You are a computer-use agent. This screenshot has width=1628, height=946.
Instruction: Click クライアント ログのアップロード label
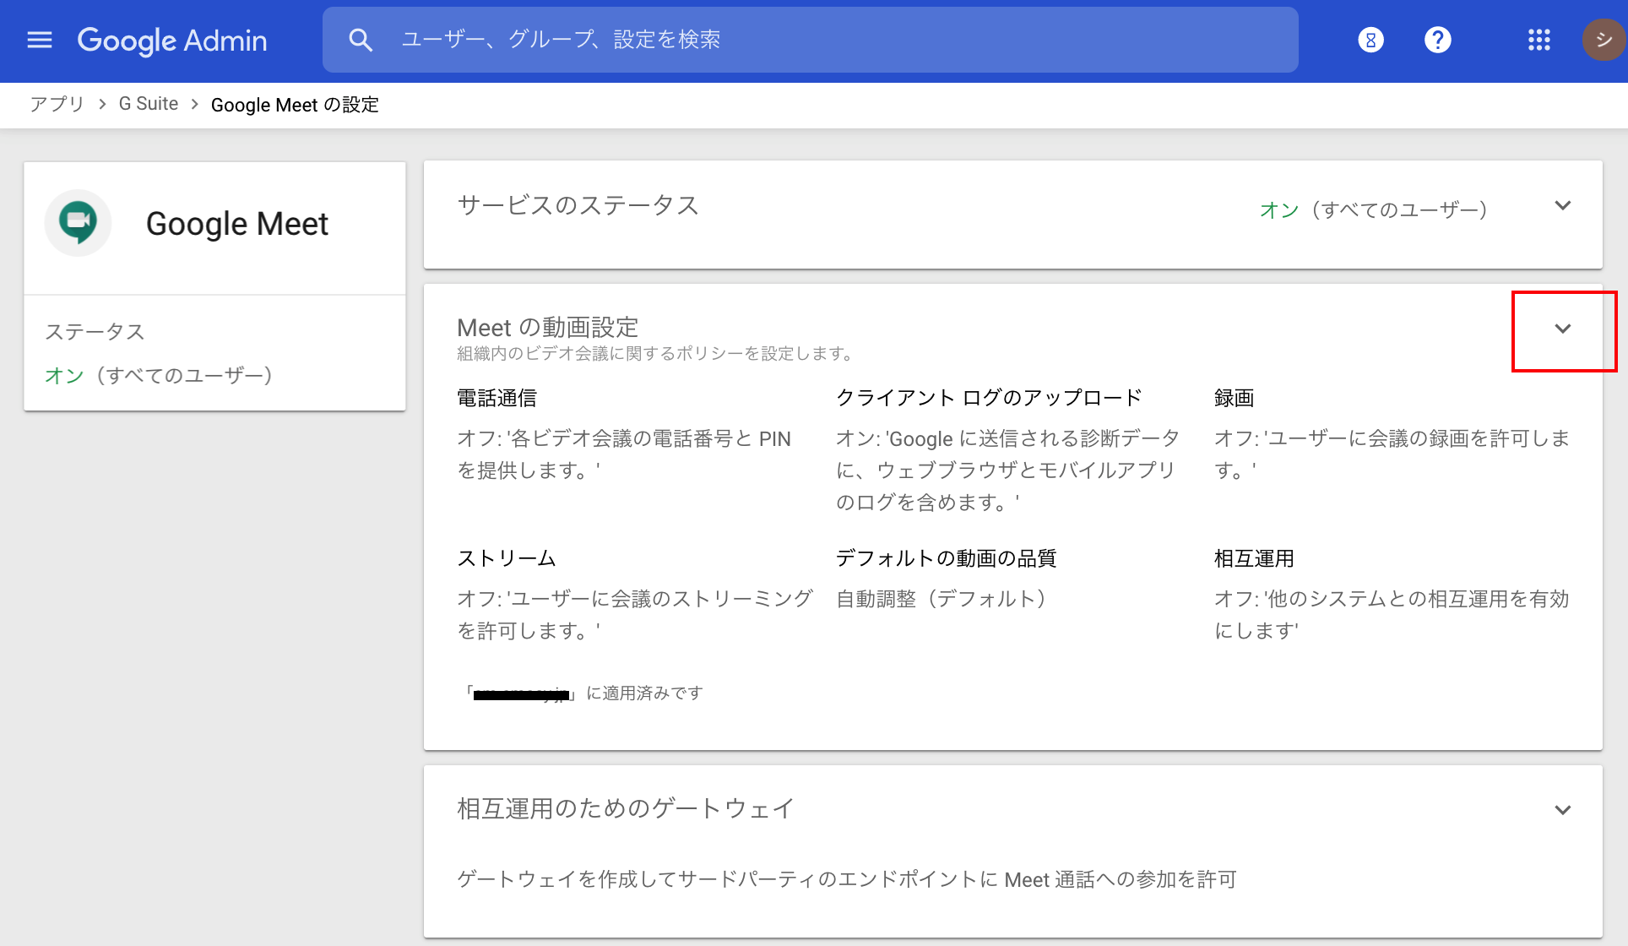pyautogui.click(x=989, y=398)
